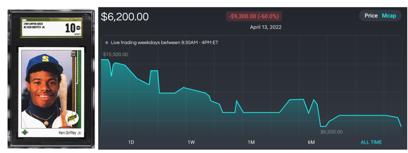Select the ALL TIME range
The height and width of the screenshot is (153, 408).
[x=371, y=142]
